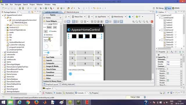Screen dimensions: 186x105
Task: Expand the Other palette category
Action: (x=52, y=78)
